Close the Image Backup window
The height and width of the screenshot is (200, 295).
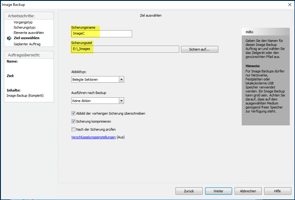point(289,5)
